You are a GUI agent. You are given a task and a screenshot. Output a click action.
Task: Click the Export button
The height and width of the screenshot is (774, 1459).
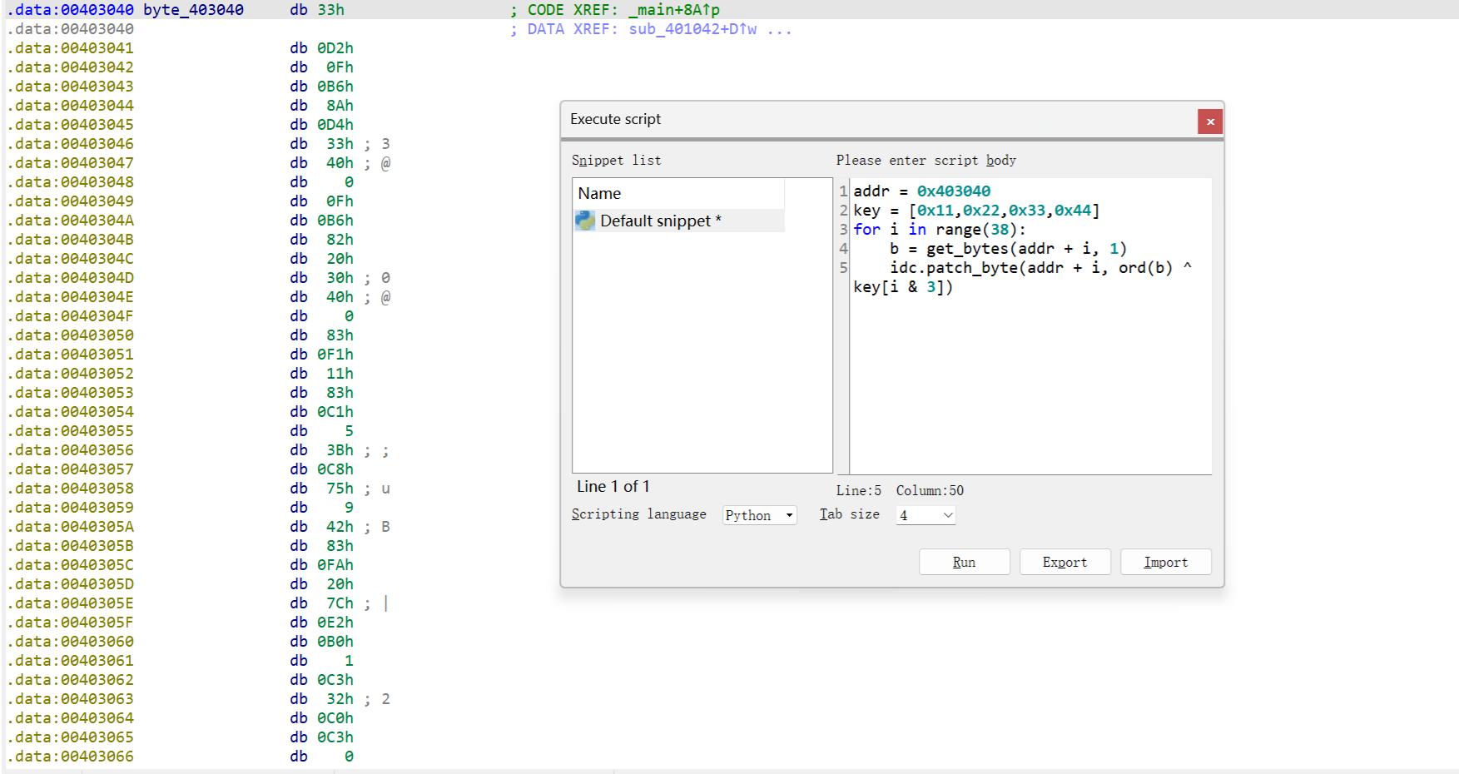click(1064, 562)
